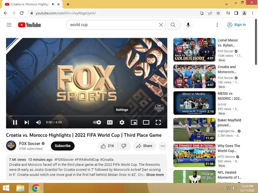Like the video with thumbs up
258x193 pixels.
108,146
